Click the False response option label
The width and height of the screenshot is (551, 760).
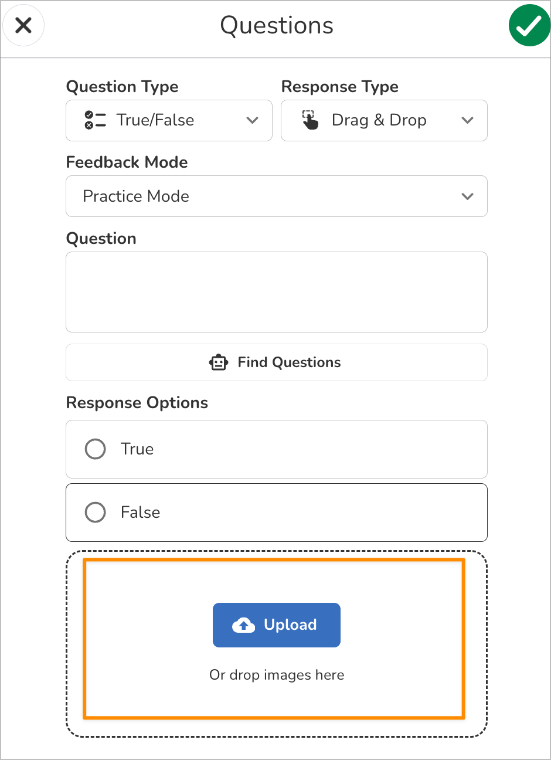[x=140, y=513]
